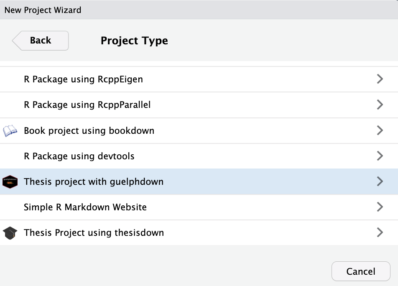Go back with the Back button

(x=41, y=41)
